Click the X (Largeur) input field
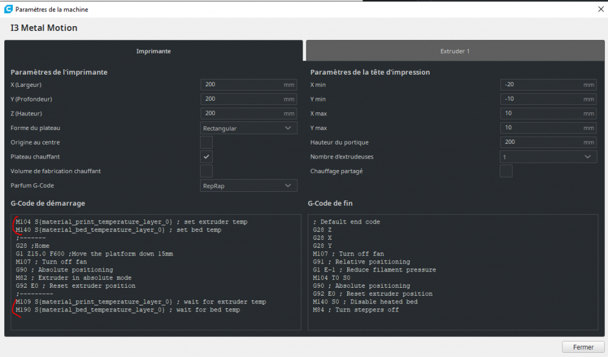The width and height of the screenshot is (608, 357). [249, 84]
